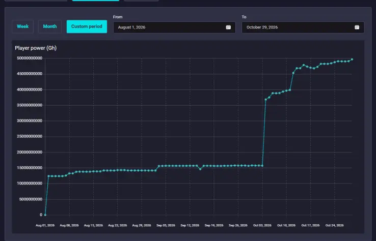
Task: Click the 15000000000 y-axis label
Action: (x=30, y=168)
